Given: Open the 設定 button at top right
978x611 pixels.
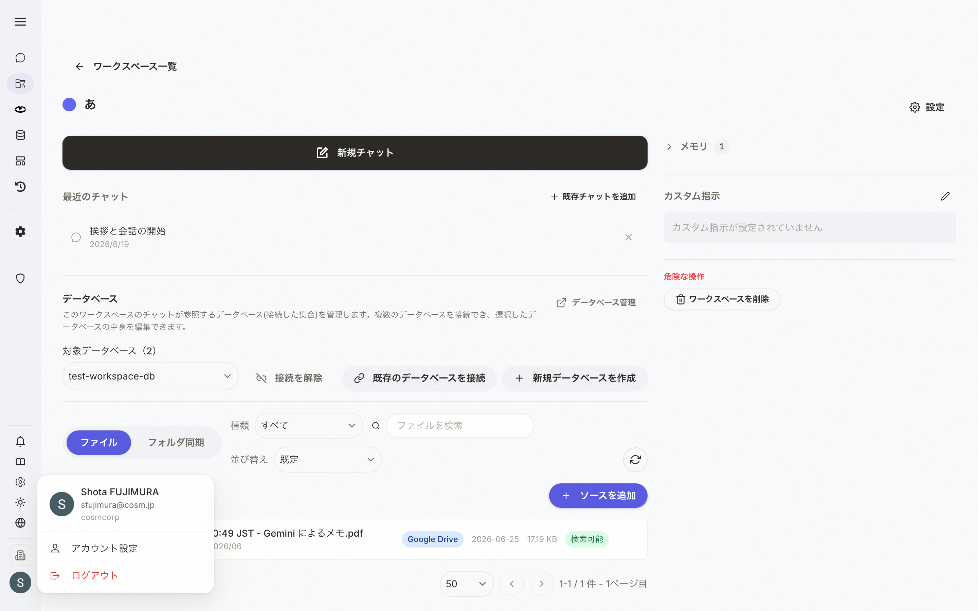Looking at the screenshot, I should pos(927,107).
